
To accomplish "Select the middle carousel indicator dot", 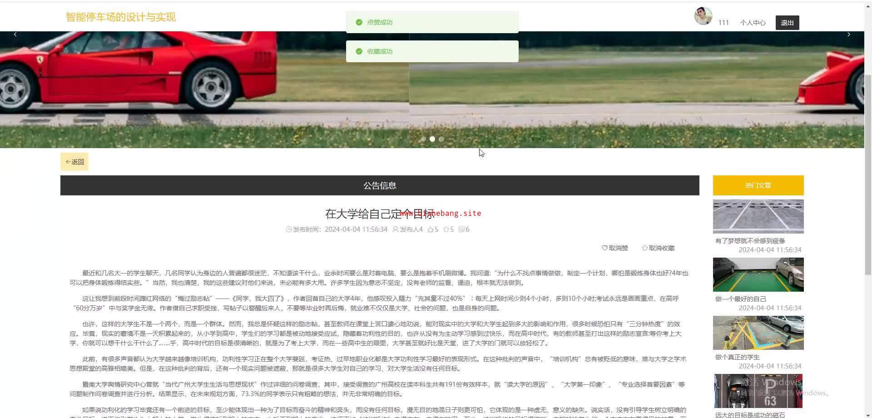I will coord(432,139).
